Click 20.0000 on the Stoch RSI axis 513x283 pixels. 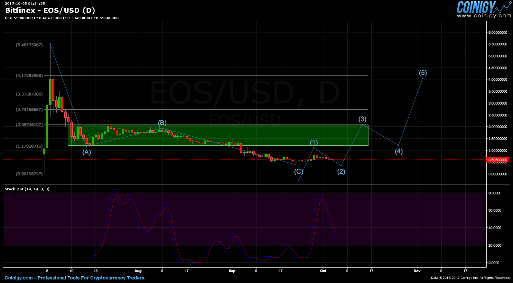[495, 245]
